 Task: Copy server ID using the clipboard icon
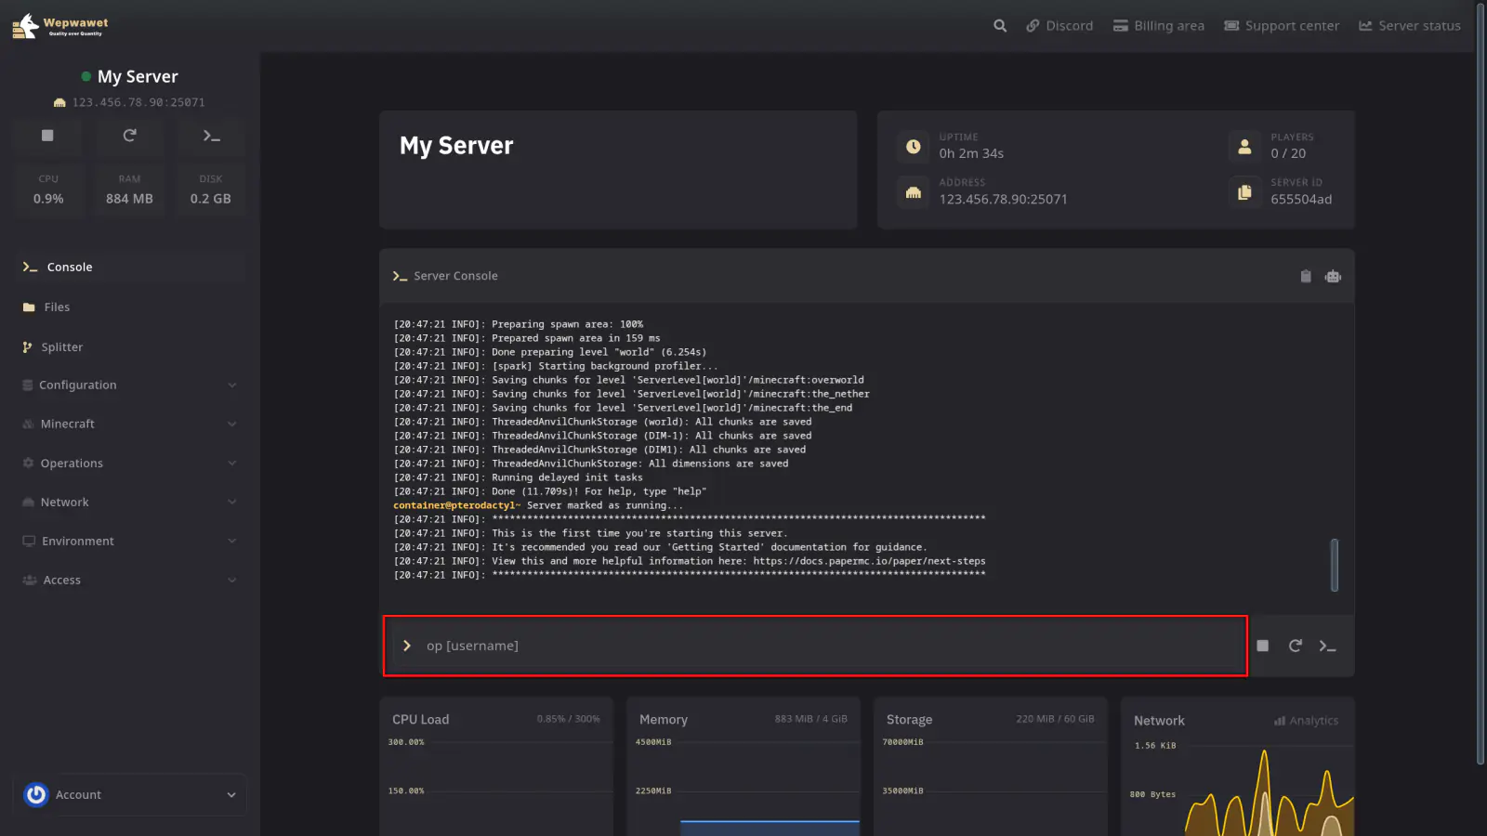pos(1244,192)
